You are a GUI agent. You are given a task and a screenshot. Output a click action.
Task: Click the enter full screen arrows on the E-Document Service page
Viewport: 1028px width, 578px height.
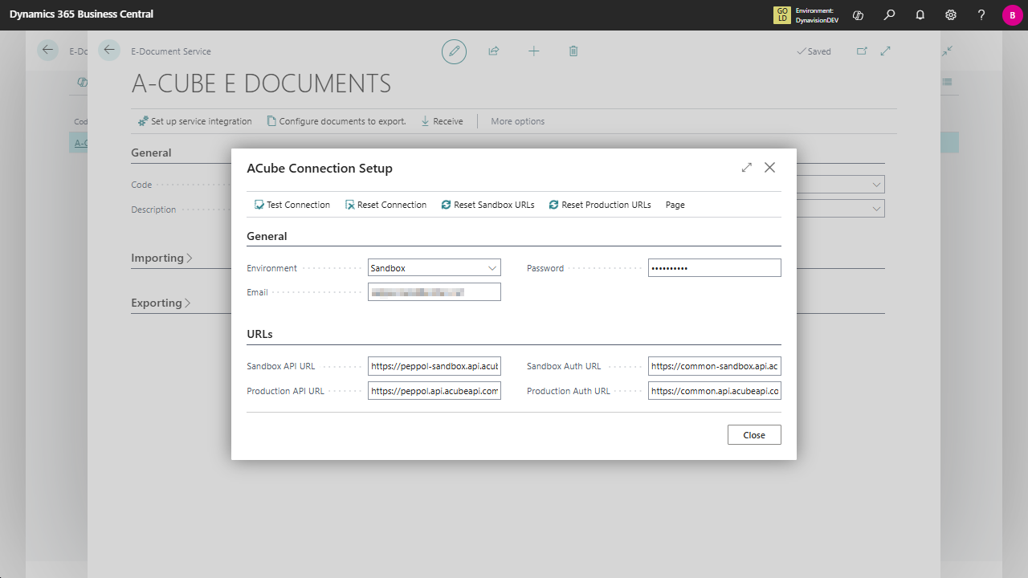click(x=886, y=51)
